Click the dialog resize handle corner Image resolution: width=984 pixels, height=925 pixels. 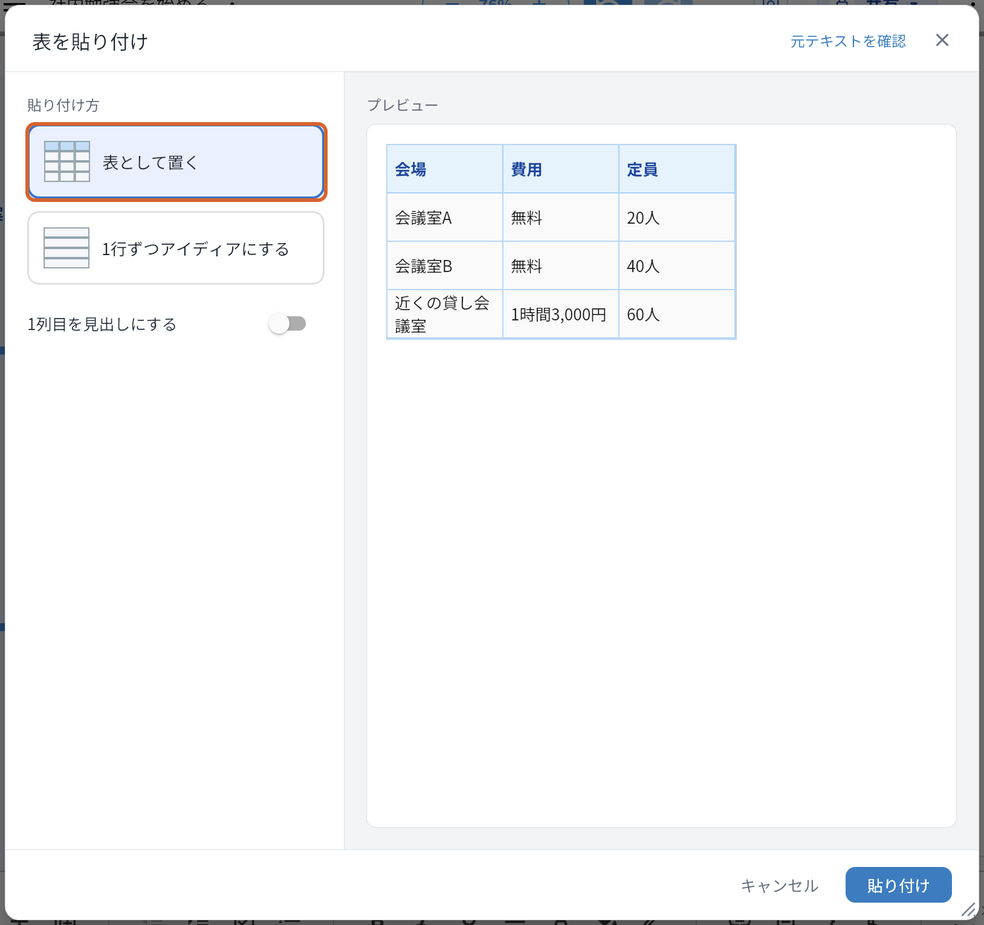tap(968, 909)
